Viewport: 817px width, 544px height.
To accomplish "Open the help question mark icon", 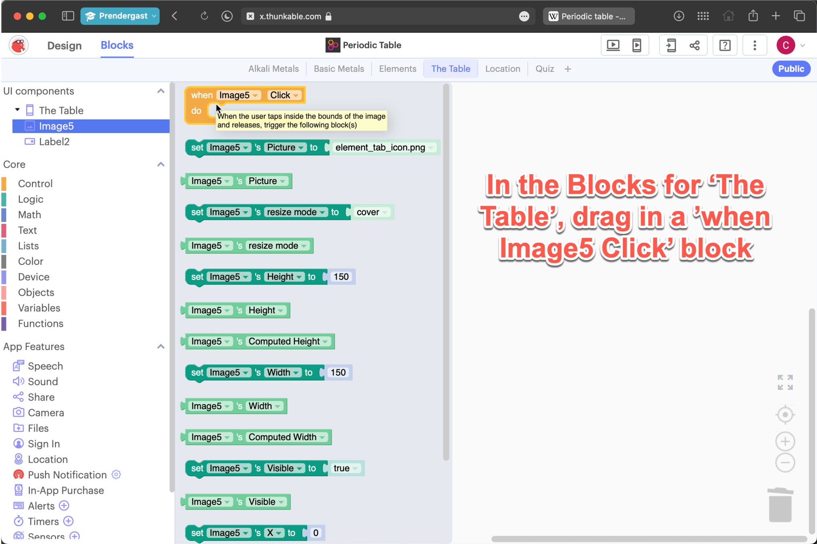I will click(x=725, y=45).
